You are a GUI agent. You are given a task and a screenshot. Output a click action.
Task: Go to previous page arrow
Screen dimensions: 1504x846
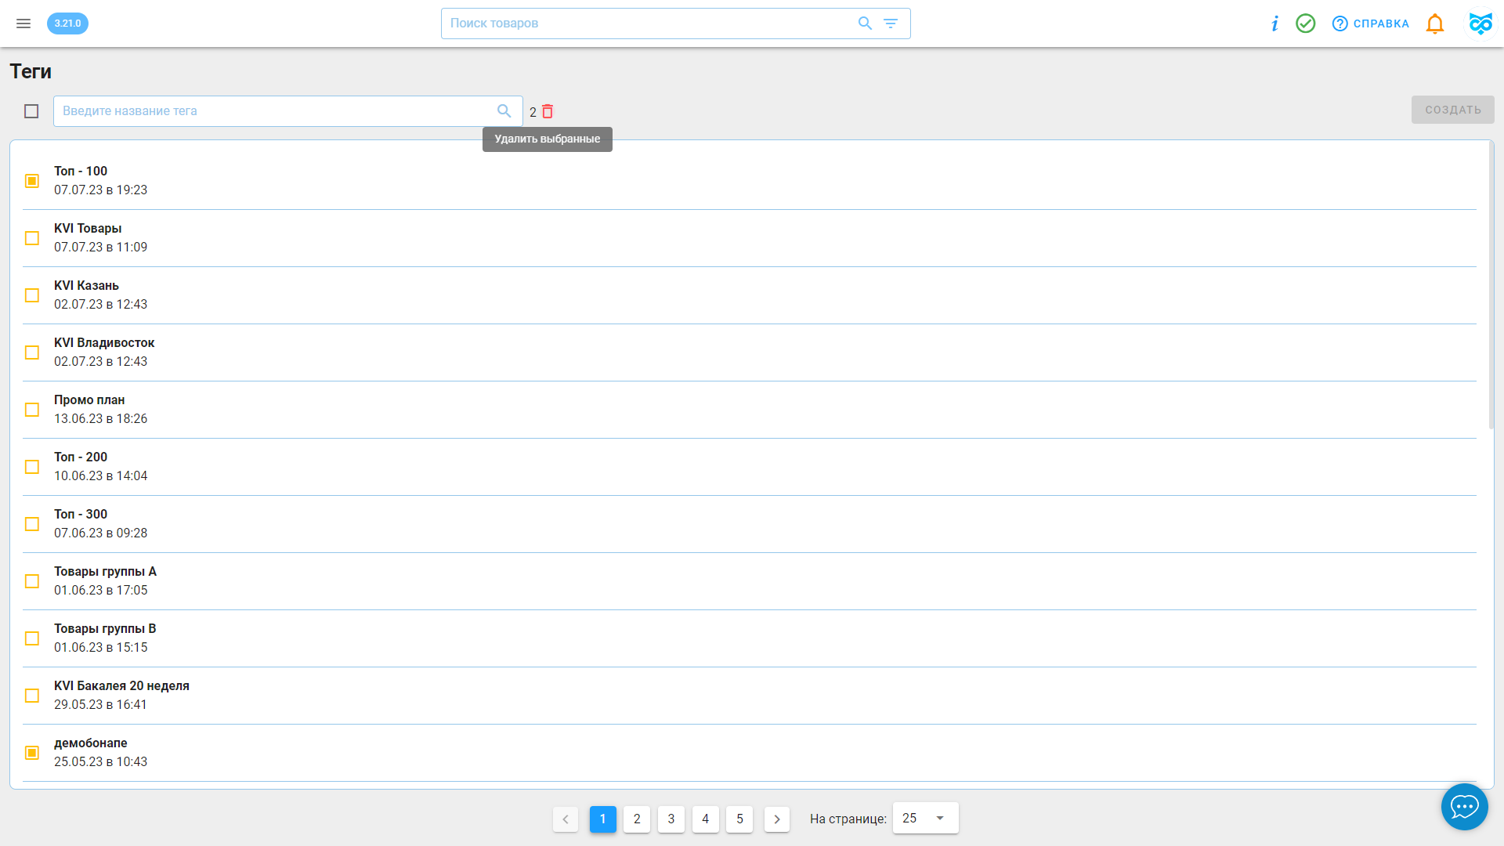tap(566, 819)
